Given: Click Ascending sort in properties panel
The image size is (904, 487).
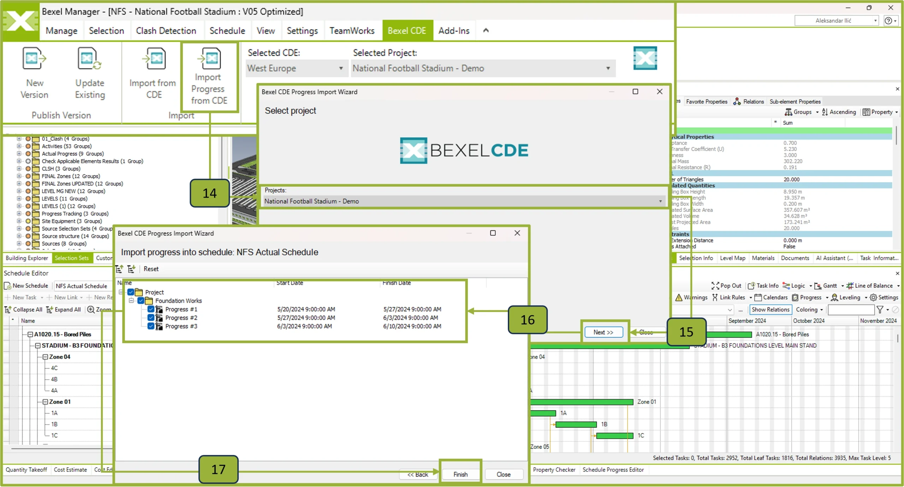Looking at the screenshot, I should click(839, 112).
